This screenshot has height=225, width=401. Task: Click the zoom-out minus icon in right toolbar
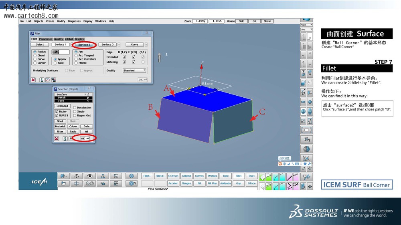(x=303, y=102)
